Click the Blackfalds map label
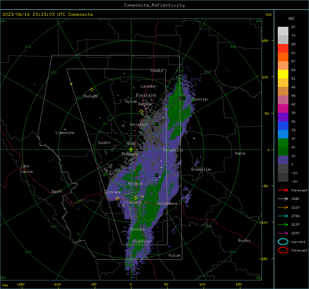Image resolution: width=309 pixels, height=289 pixels. coord(146,95)
